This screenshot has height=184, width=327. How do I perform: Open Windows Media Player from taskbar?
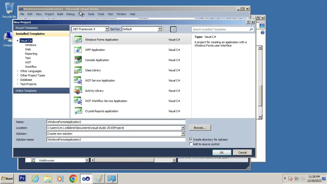(60, 179)
